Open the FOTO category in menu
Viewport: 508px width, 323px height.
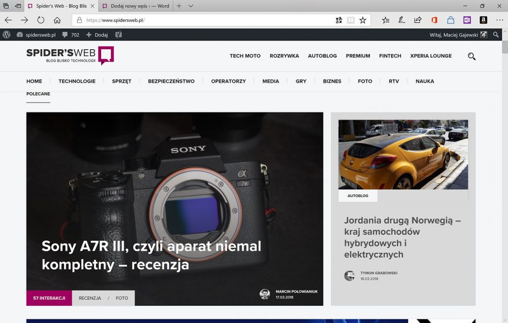coord(365,81)
